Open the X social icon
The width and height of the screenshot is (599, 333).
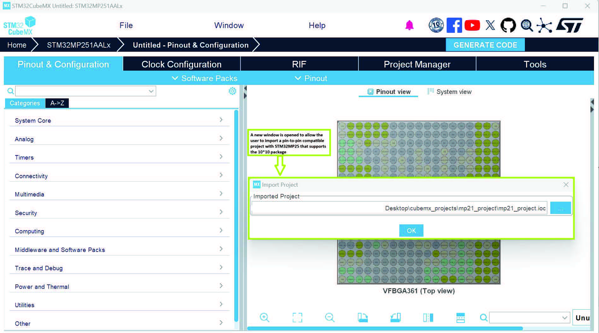[x=490, y=25]
